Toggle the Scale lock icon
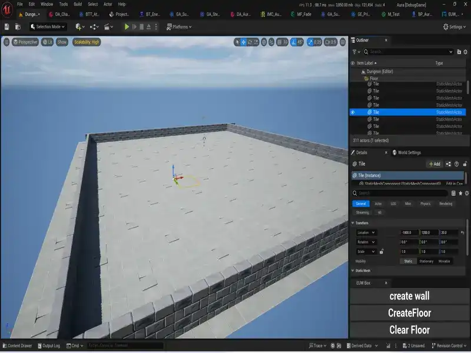471x353 pixels. (x=382, y=251)
